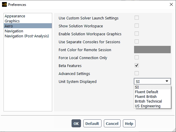Uncheck the Beta Features checkbox

coord(137,66)
